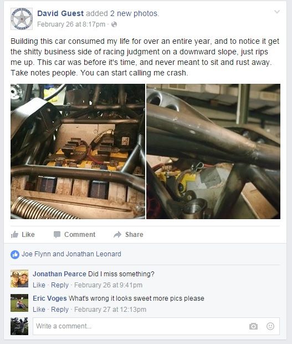This screenshot has height=344, width=292.
Task: Open the right frame tubing photo
Action: click(213, 151)
